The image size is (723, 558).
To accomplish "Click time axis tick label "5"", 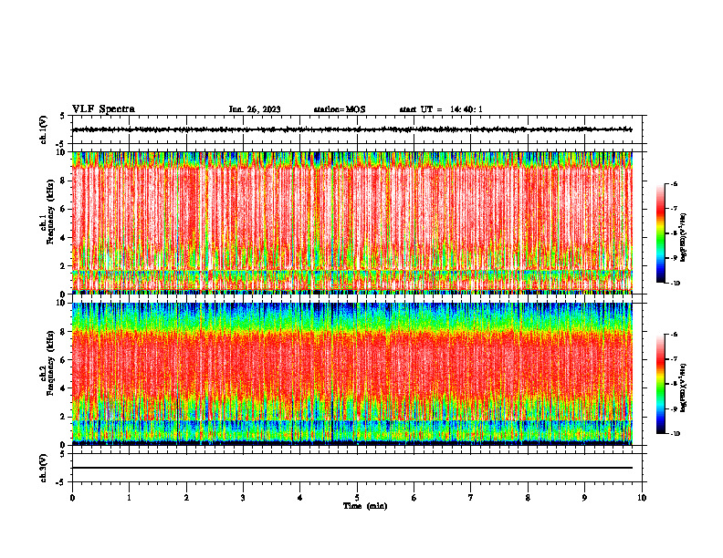I will coord(357,498).
